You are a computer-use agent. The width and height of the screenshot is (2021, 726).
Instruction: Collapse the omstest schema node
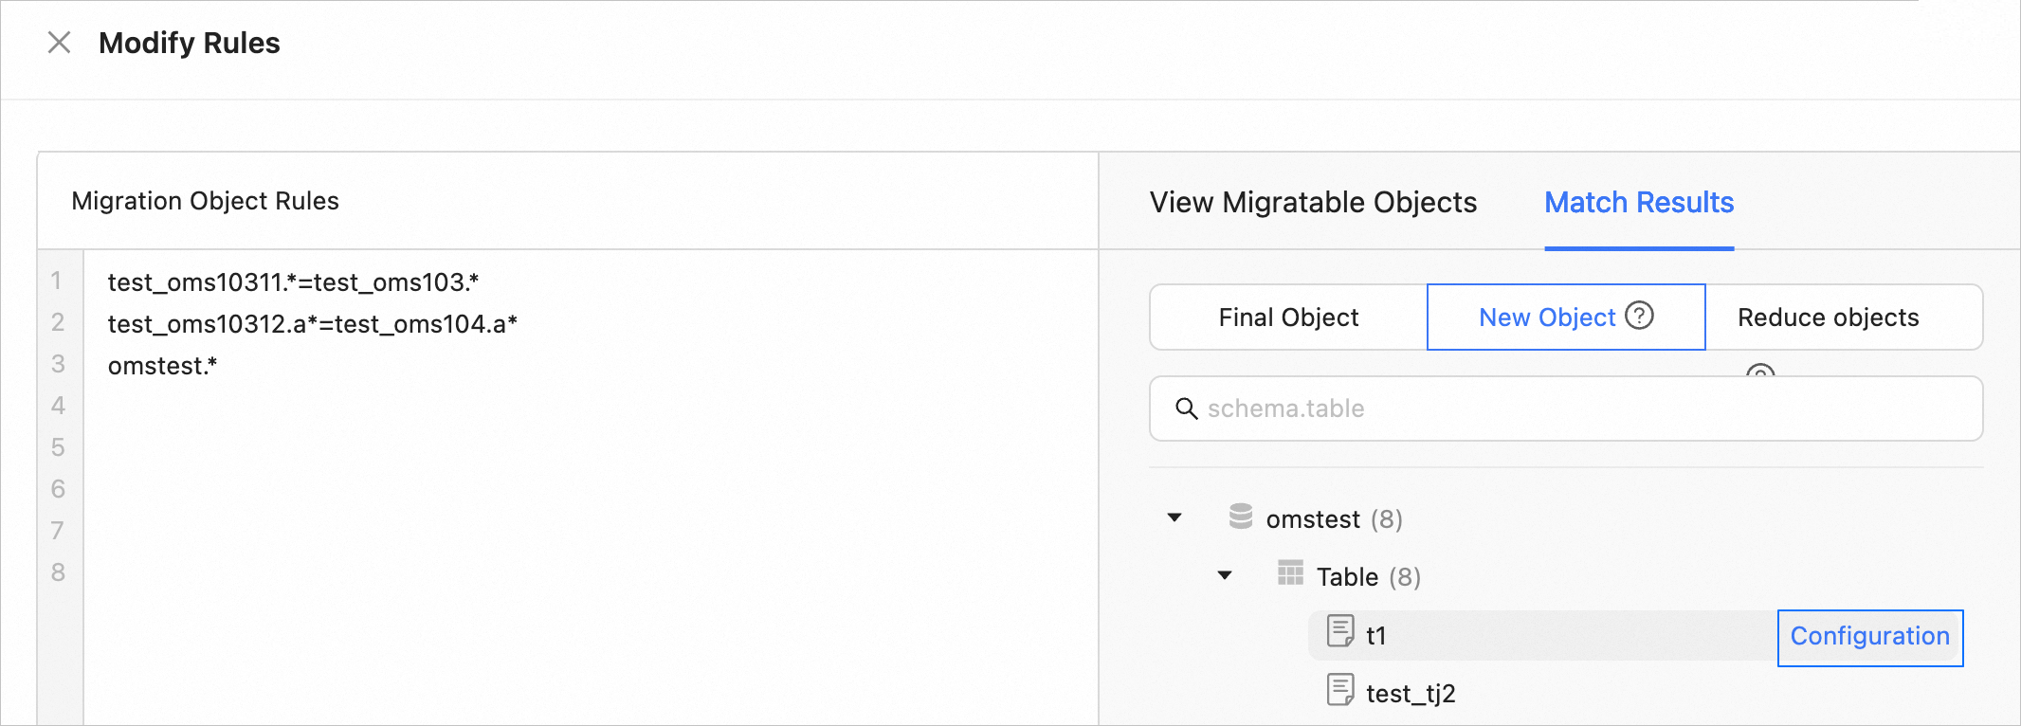(1174, 517)
